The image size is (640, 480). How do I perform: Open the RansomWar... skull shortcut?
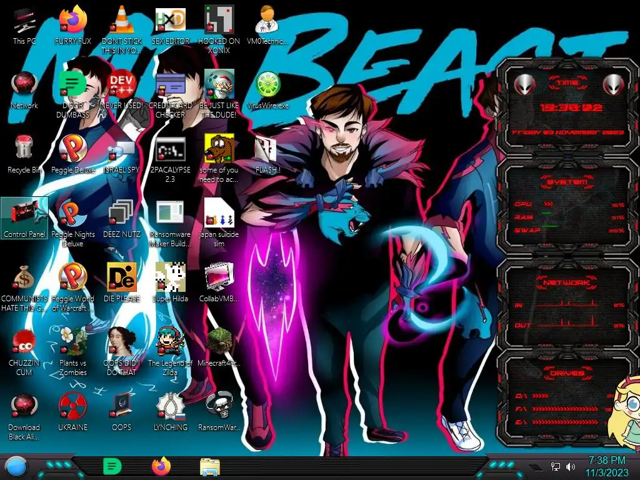[x=219, y=412]
